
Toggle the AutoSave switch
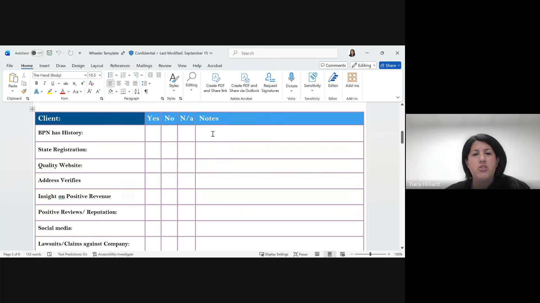click(37, 53)
